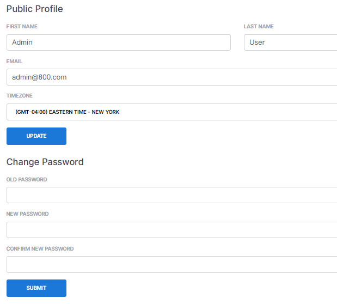Click the NEW PASSWORD label above its field
This screenshot has height=304, width=337.
(27, 214)
